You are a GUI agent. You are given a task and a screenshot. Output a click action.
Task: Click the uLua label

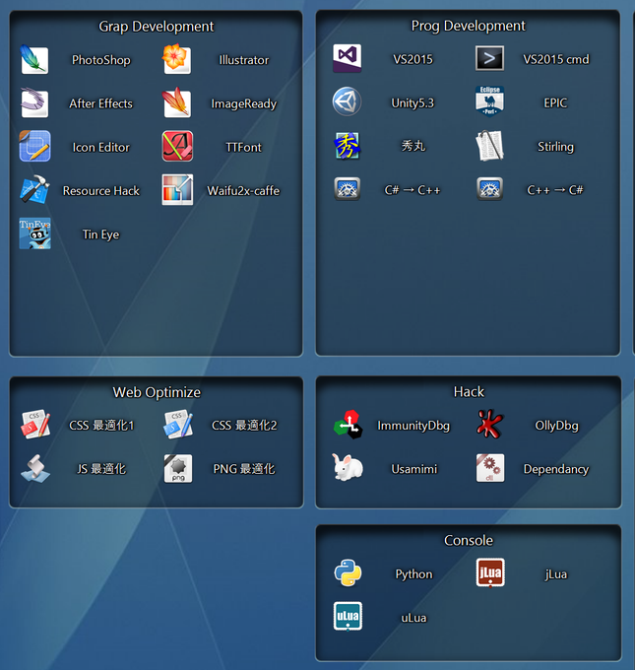[413, 618]
